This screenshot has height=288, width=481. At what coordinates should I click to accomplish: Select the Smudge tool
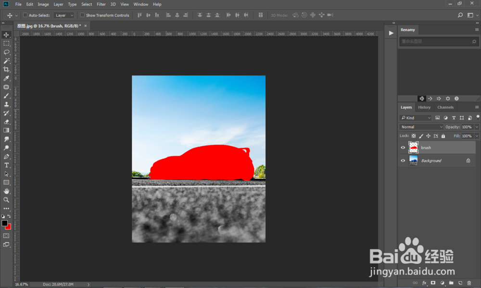pos(6,139)
